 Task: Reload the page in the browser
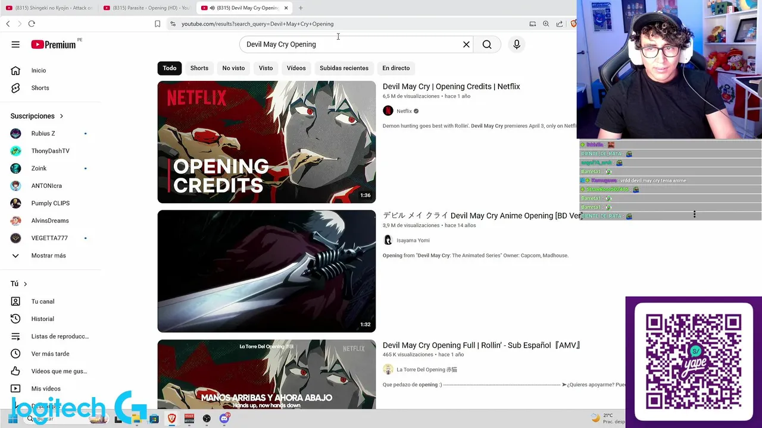(x=32, y=24)
